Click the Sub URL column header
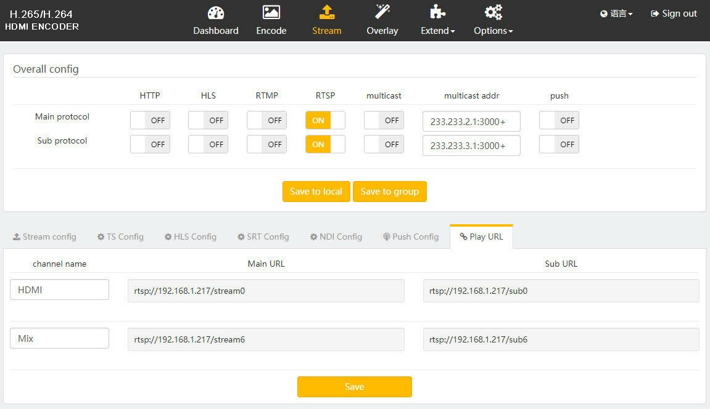This screenshot has height=409, width=710. (x=561, y=264)
